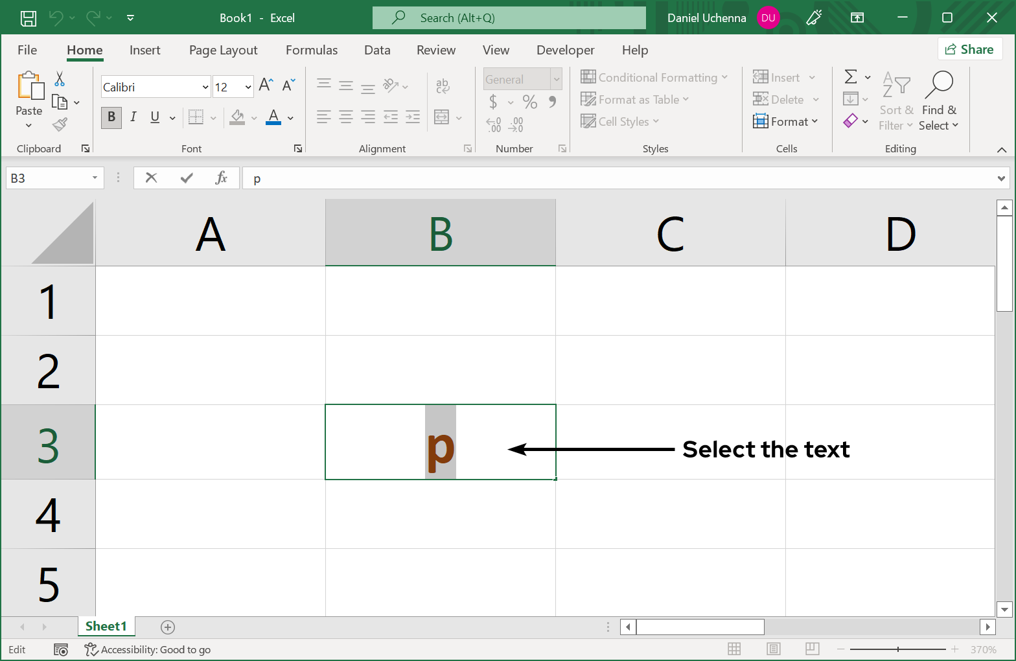Open the Formulas tab

coord(311,51)
